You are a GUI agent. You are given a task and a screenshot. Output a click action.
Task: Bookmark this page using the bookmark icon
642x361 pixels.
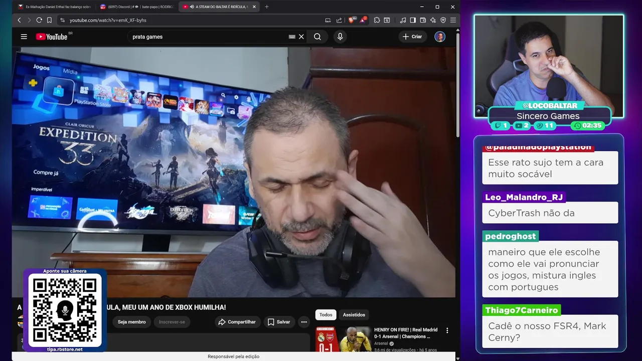pyautogui.click(x=49, y=20)
